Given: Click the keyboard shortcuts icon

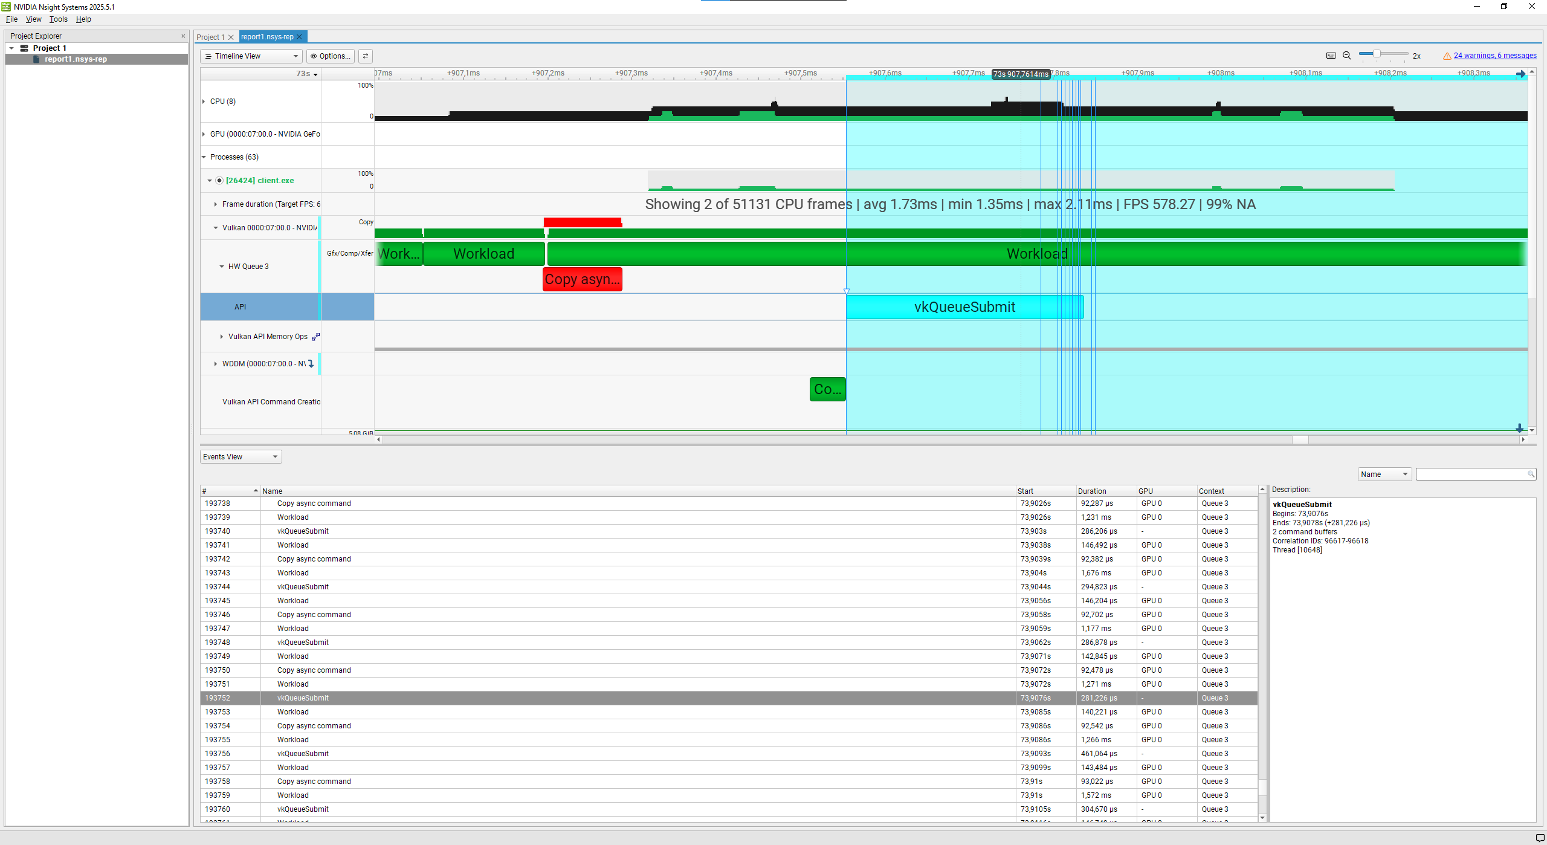Looking at the screenshot, I should coord(1331,56).
